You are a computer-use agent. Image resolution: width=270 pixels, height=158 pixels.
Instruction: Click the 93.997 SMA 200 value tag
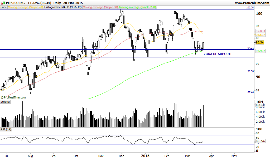260,51
